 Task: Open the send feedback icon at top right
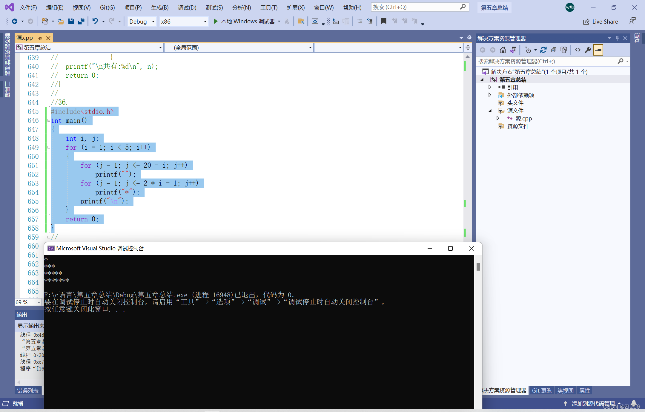click(x=632, y=21)
